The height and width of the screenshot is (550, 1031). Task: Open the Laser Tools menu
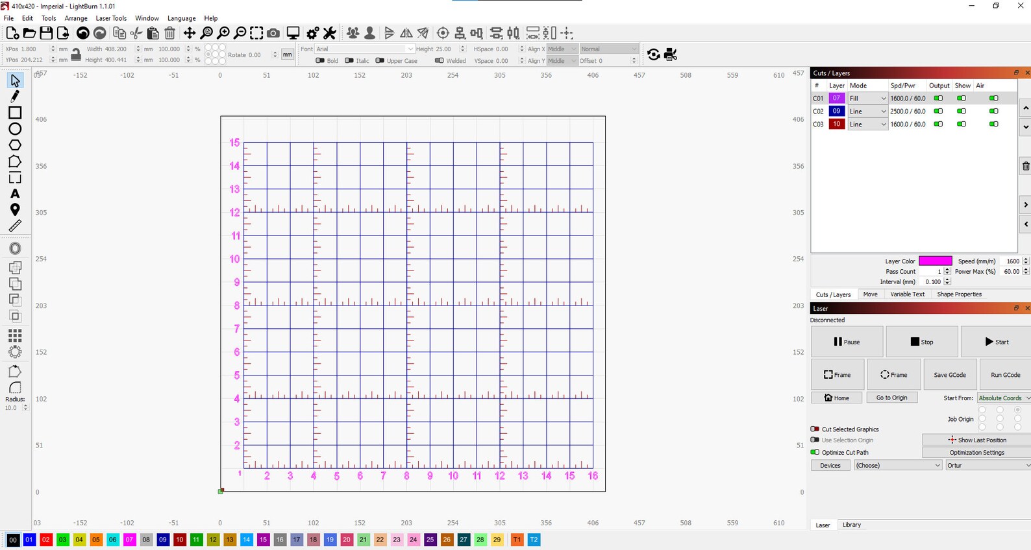click(x=111, y=18)
